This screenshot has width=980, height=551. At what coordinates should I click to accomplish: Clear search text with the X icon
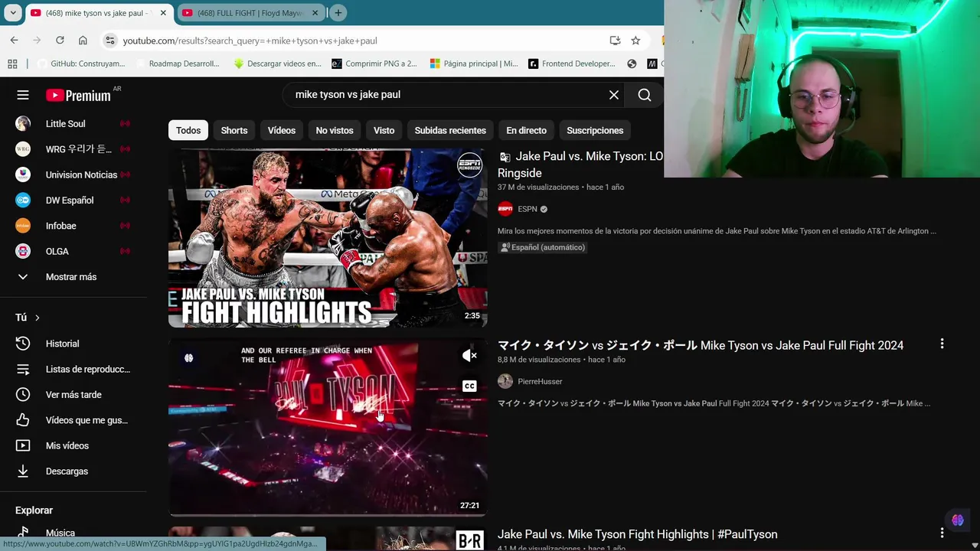click(614, 95)
